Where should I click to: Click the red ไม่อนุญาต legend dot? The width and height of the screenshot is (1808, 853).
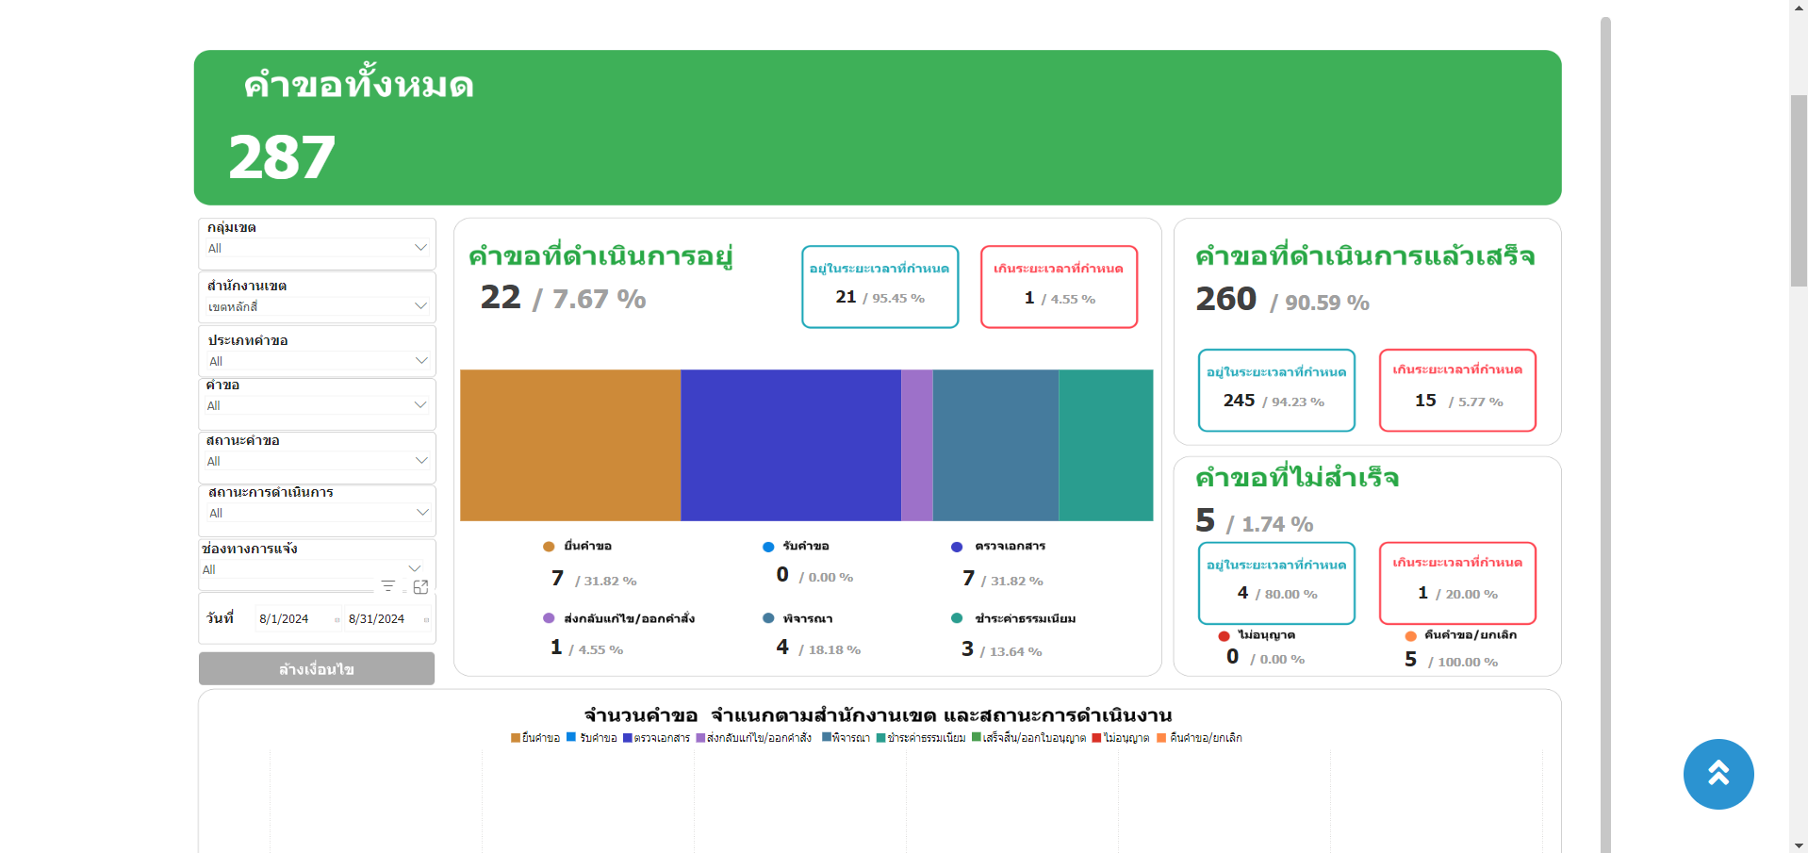click(1224, 636)
